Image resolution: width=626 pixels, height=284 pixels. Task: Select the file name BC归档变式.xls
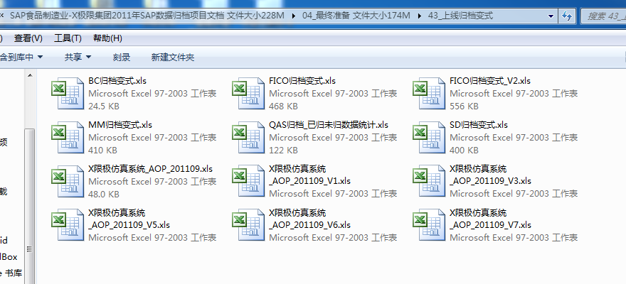pyautogui.click(x=117, y=81)
